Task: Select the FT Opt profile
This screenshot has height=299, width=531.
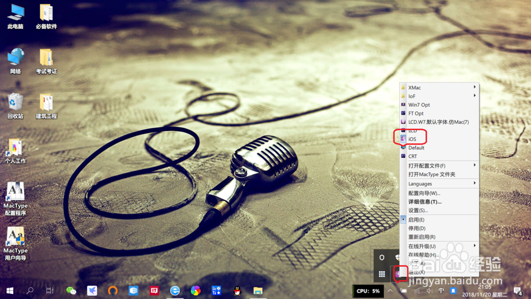Action: point(440,114)
